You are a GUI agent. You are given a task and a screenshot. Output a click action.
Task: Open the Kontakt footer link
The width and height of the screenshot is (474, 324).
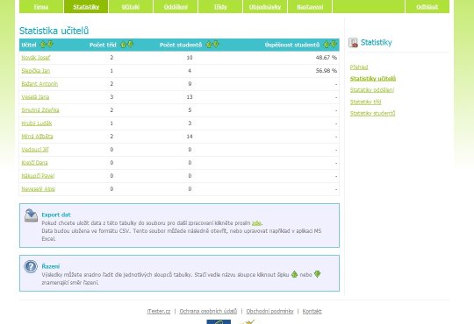point(312,311)
